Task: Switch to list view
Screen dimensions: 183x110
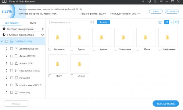Action: click(x=171, y=22)
